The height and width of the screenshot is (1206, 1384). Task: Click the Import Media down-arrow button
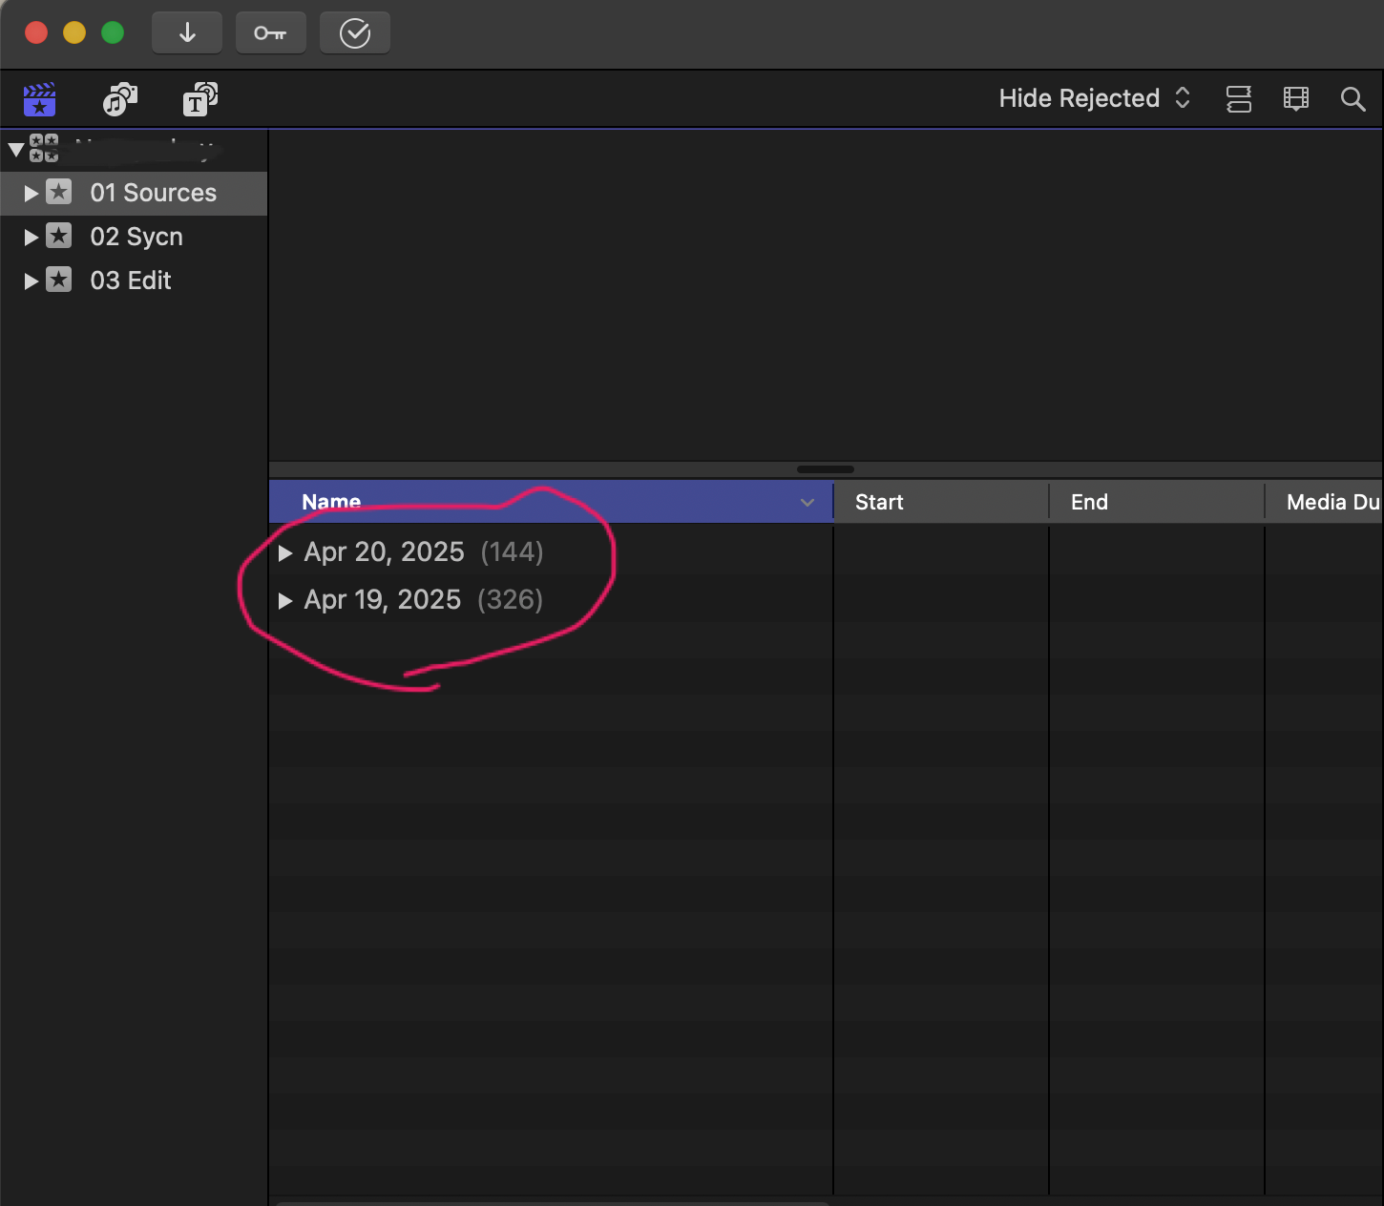pos(187,33)
